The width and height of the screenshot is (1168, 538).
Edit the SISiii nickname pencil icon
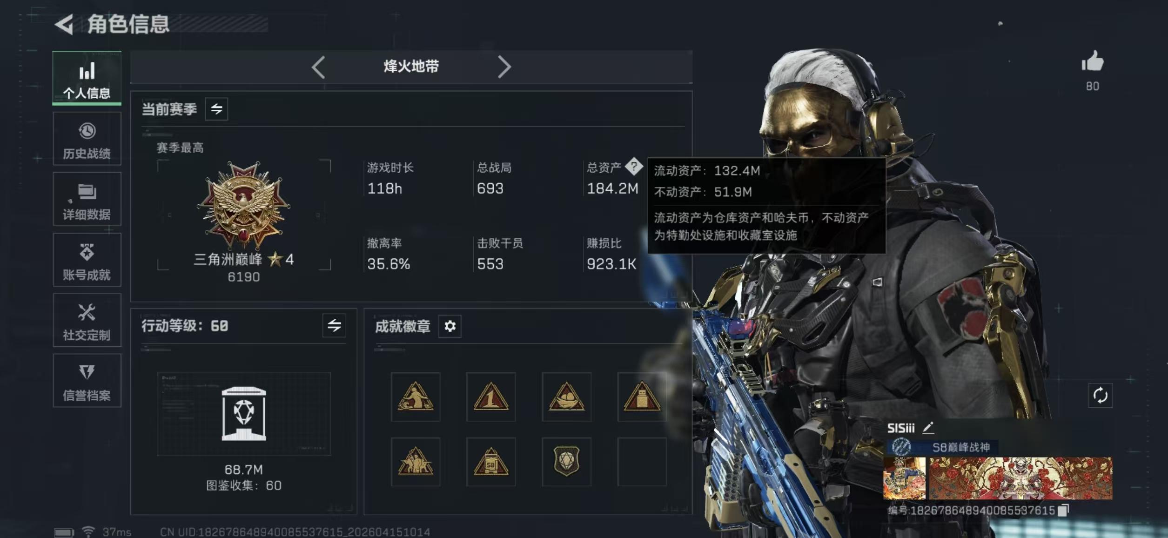tap(928, 427)
